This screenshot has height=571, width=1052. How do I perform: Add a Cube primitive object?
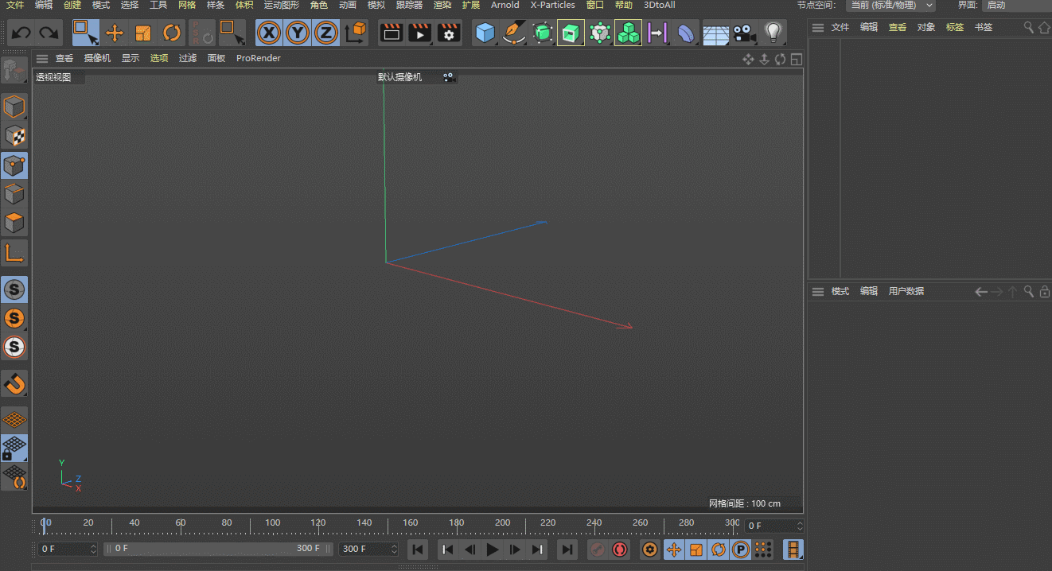point(485,33)
